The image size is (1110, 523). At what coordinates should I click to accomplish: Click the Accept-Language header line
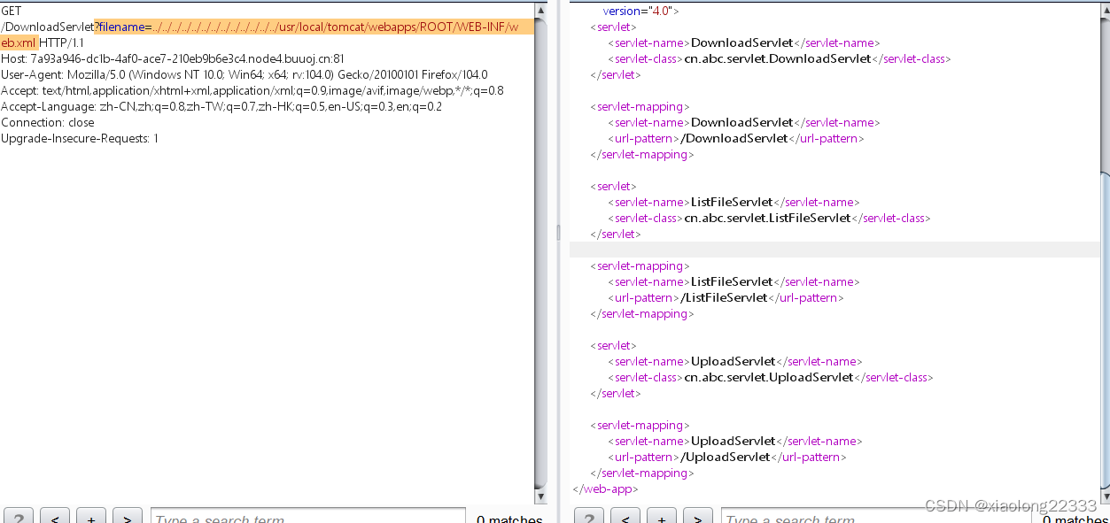[221, 107]
